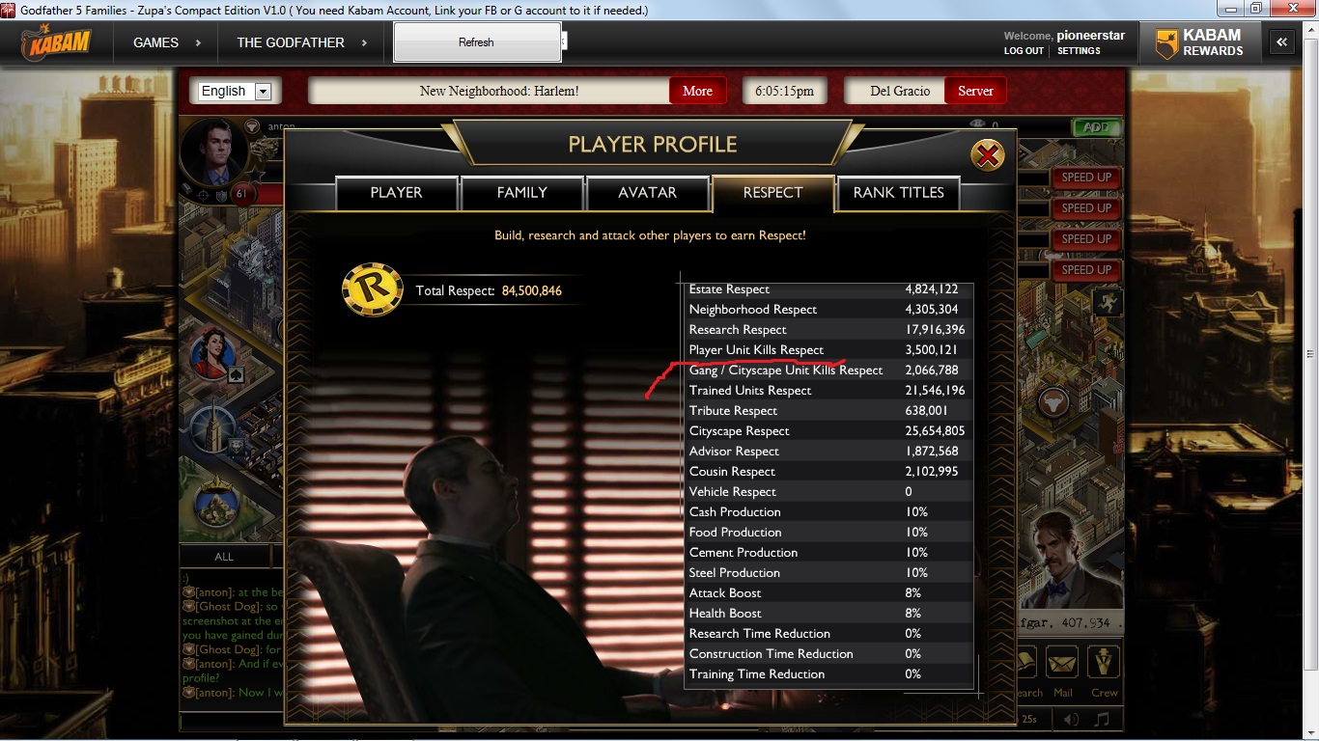
Task: Click the gold Respect coin icon
Action: (x=372, y=289)
